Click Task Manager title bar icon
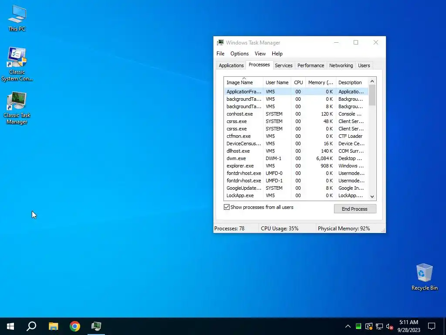 click(220, 42)
